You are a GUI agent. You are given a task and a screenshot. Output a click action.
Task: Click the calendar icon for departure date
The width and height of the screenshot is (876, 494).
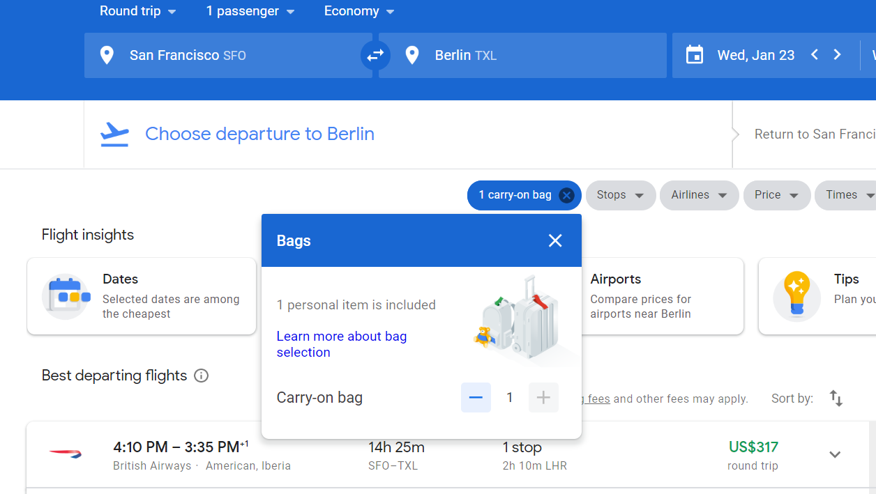coord(695,55)
